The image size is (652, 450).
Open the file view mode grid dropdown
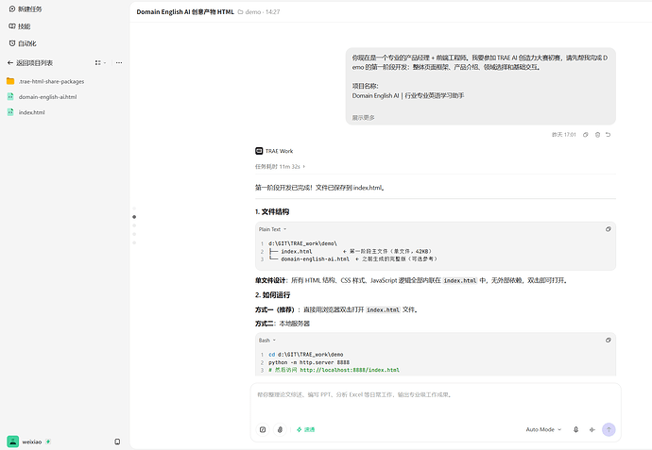click(x=100, y=62)
